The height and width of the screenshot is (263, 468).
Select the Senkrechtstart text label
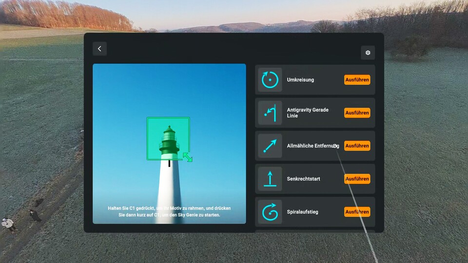pos(303,179)
